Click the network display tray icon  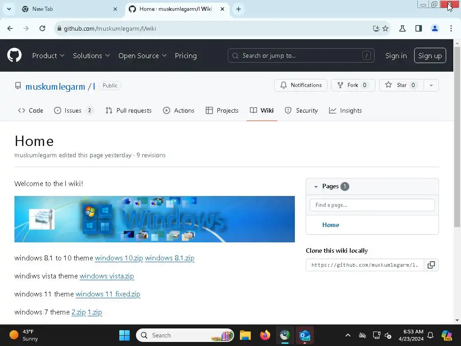[x=376, y=335]
